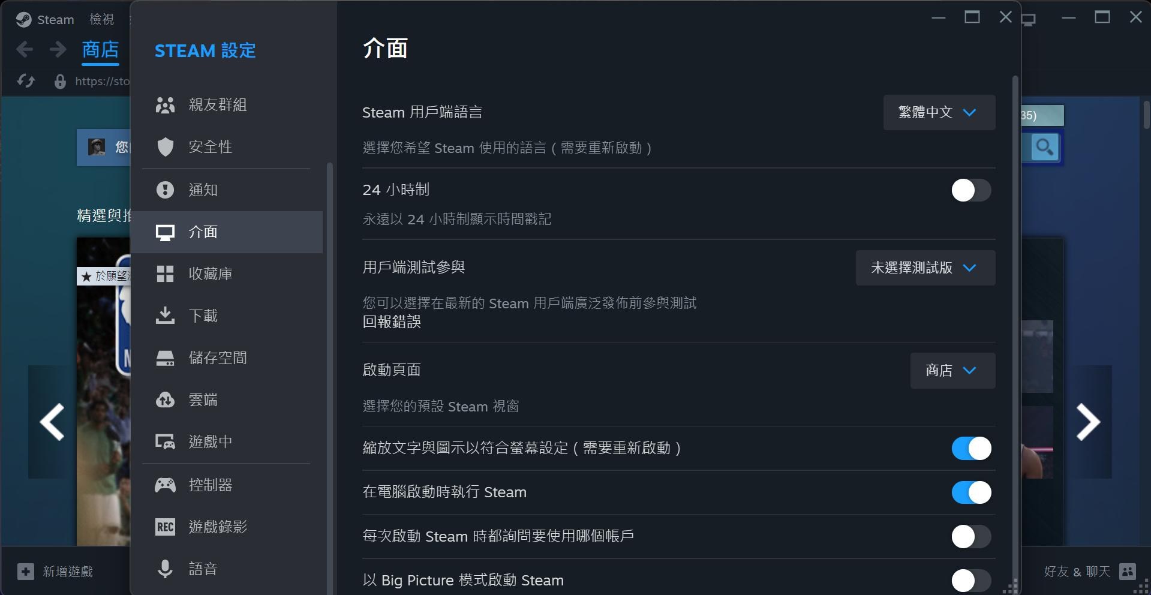The width and height of the screenshot is (1151, 595).
Task: Open 通知 settings via the exclamation icon
Action: coord(165,190)
